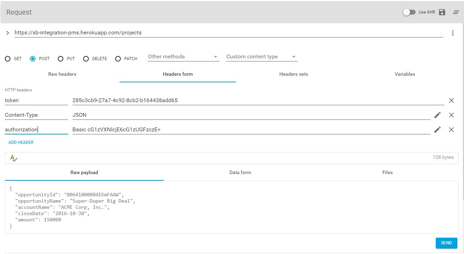This screenshot has width=464, height=254.
Task: Open the Custom content type dropdown
Action: (262, 57)
